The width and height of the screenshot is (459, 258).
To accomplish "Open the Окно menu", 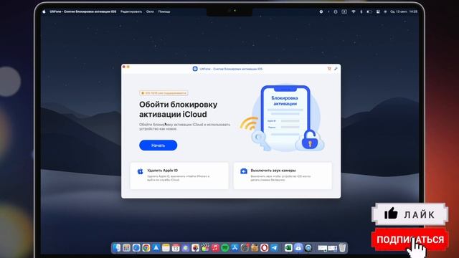I will tap(150, 11).
